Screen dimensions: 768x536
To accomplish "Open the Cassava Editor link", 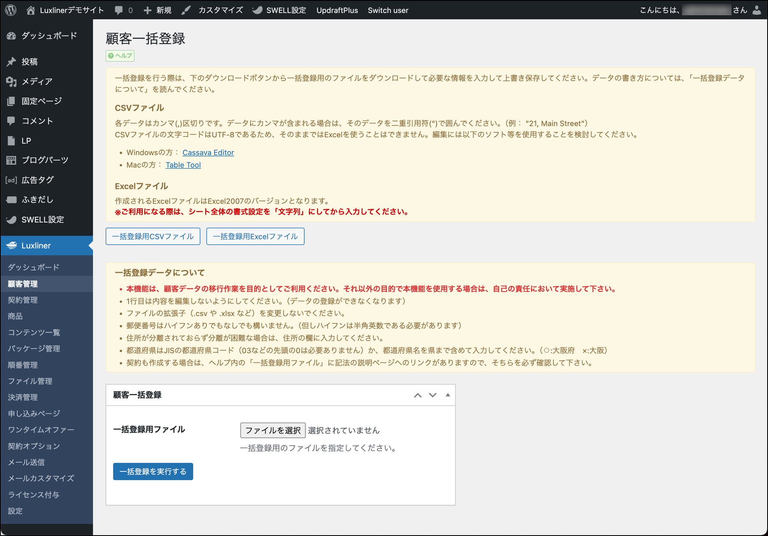I will click(208, 152).
